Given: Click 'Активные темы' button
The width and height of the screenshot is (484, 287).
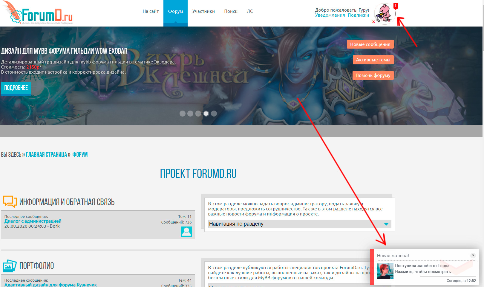Looking at the screenshot, I should click(x=373, y=60).
